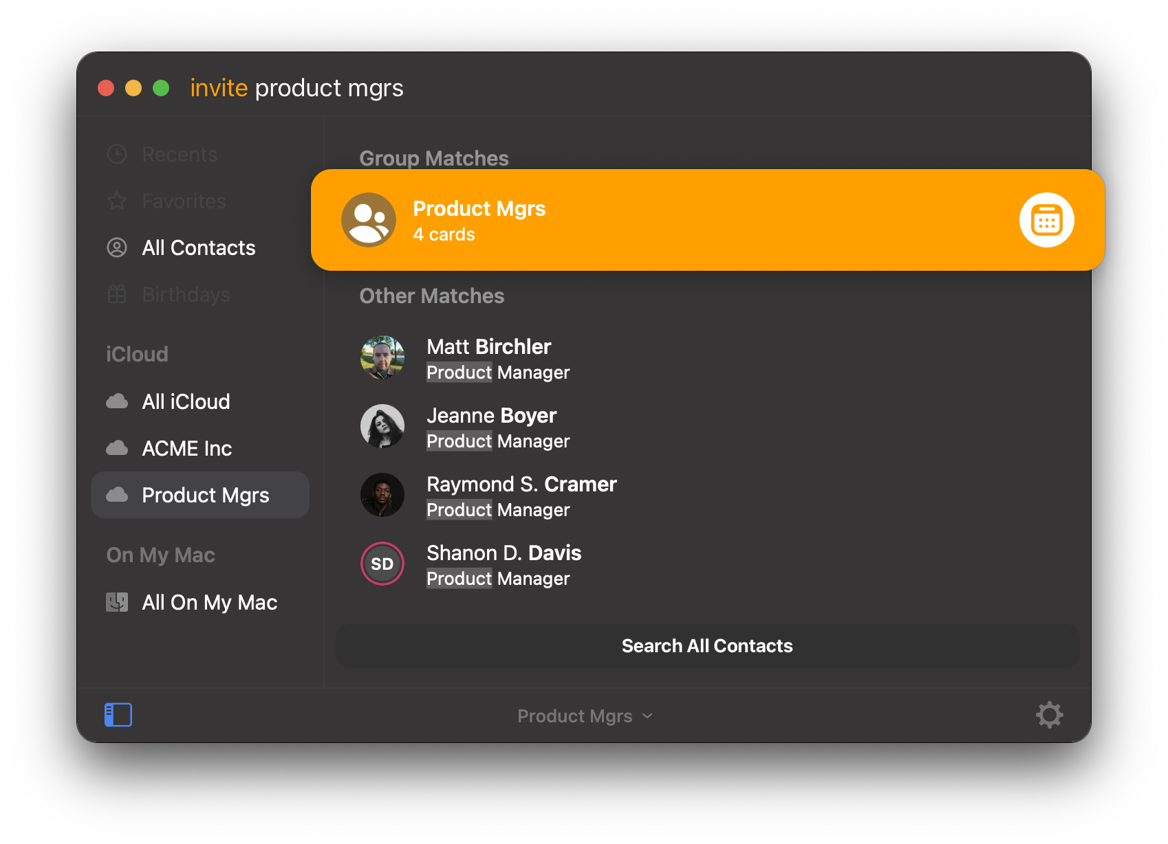
Task: Select Birthdays in the sidebar
Action: click(x=200, y=294)
